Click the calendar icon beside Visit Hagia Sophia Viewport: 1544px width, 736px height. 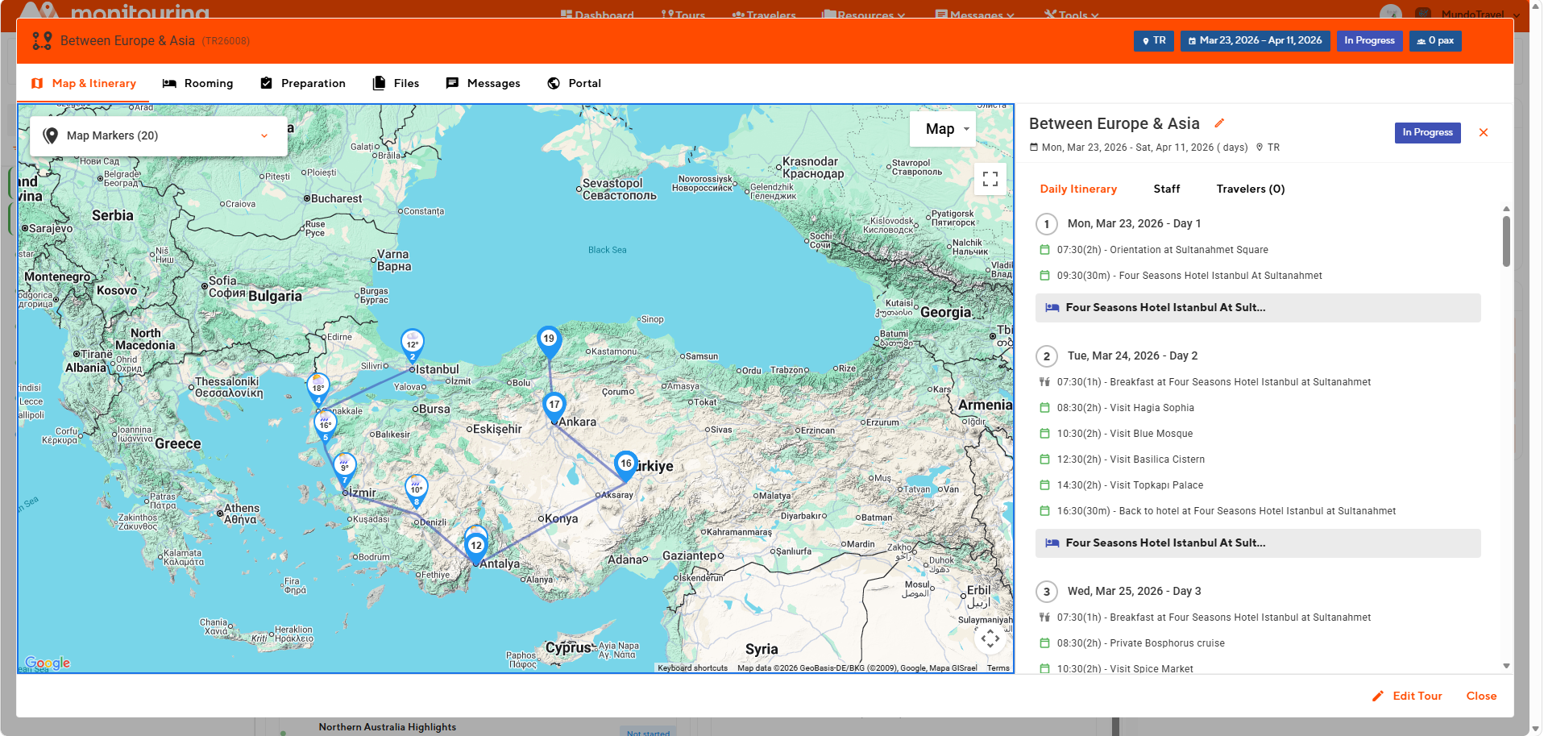point(1044,408)
